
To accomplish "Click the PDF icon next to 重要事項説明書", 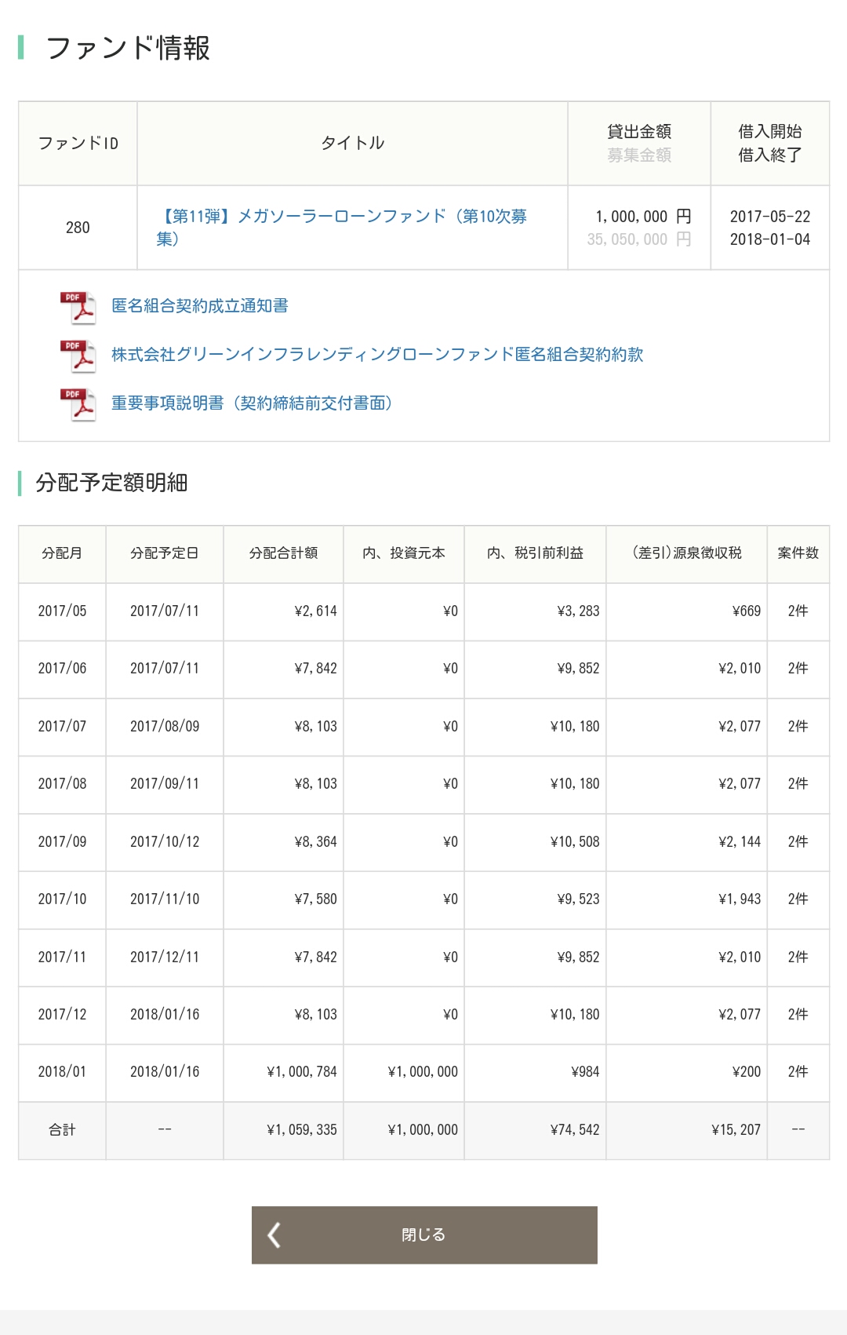I will tap(78, 404).
